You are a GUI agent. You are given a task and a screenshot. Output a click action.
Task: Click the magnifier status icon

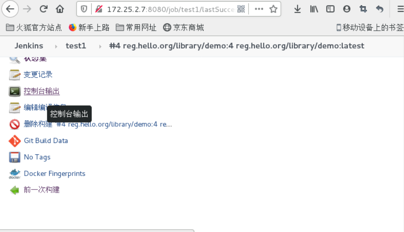(15, 59)
